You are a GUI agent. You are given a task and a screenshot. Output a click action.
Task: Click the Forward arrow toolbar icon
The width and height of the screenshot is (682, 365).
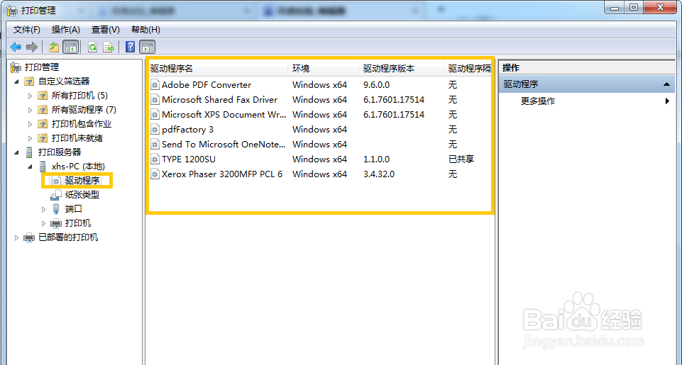(32, 47)
